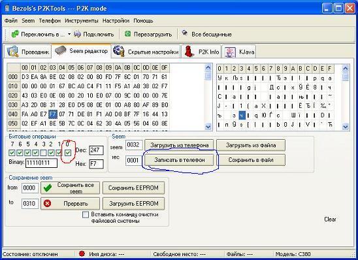This screenshot has height=260, width=358.
Task: Click the Binary field 11110111
Action: click(41, 163)
